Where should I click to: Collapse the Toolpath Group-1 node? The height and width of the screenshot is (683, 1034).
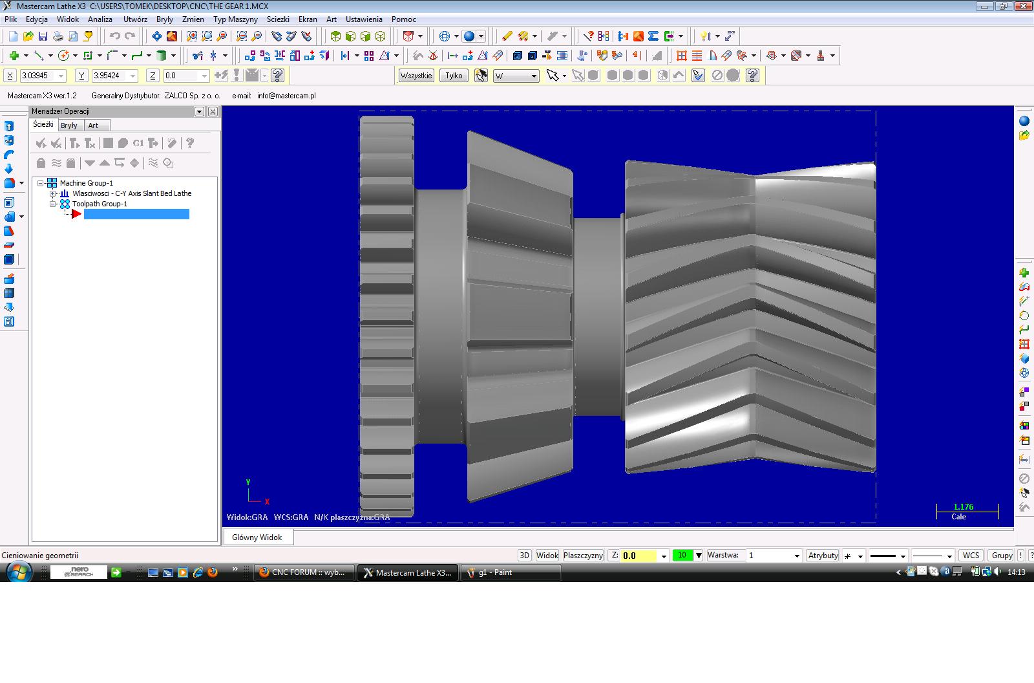coord(53,204)
